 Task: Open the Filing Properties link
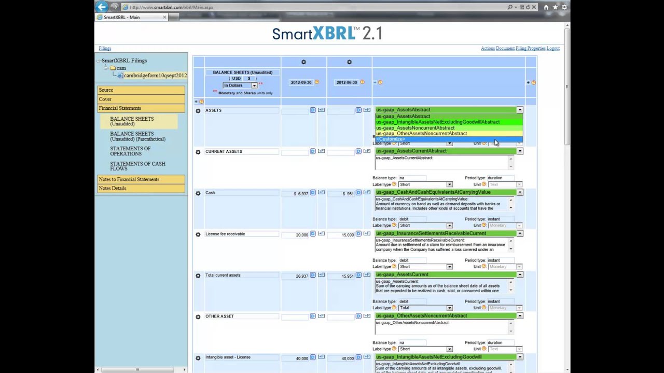pos(530,48)
